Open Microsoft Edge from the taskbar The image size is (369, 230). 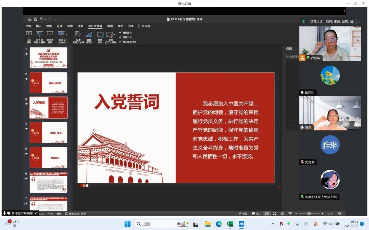coord(219,224)
